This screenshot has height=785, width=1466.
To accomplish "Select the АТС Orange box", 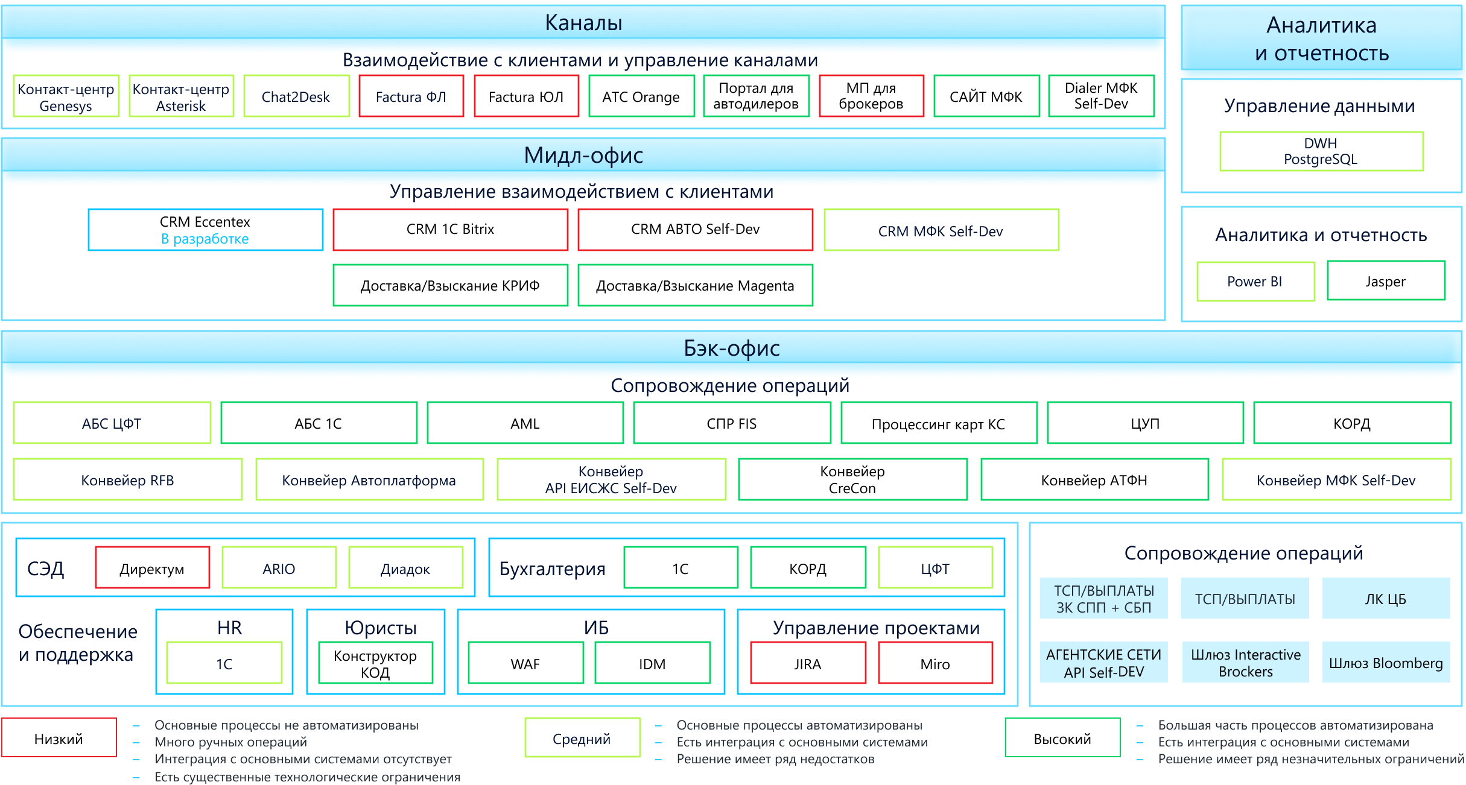I will pyautogui.click(x=641, y=96).
